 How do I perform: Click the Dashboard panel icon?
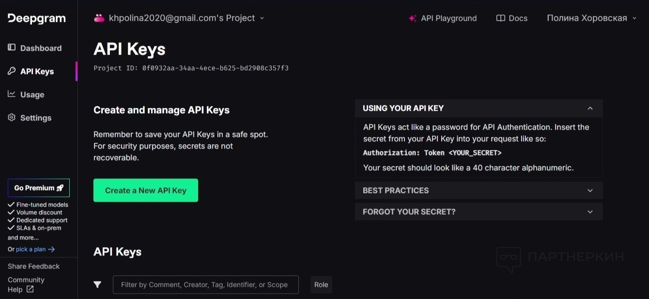(12, 47)
